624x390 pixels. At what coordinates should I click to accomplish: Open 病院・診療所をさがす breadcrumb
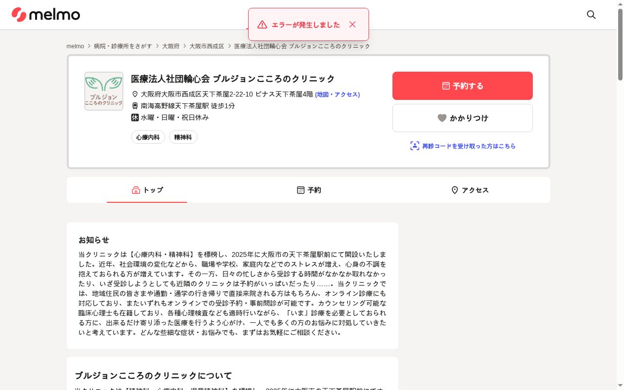pos(123,46)
